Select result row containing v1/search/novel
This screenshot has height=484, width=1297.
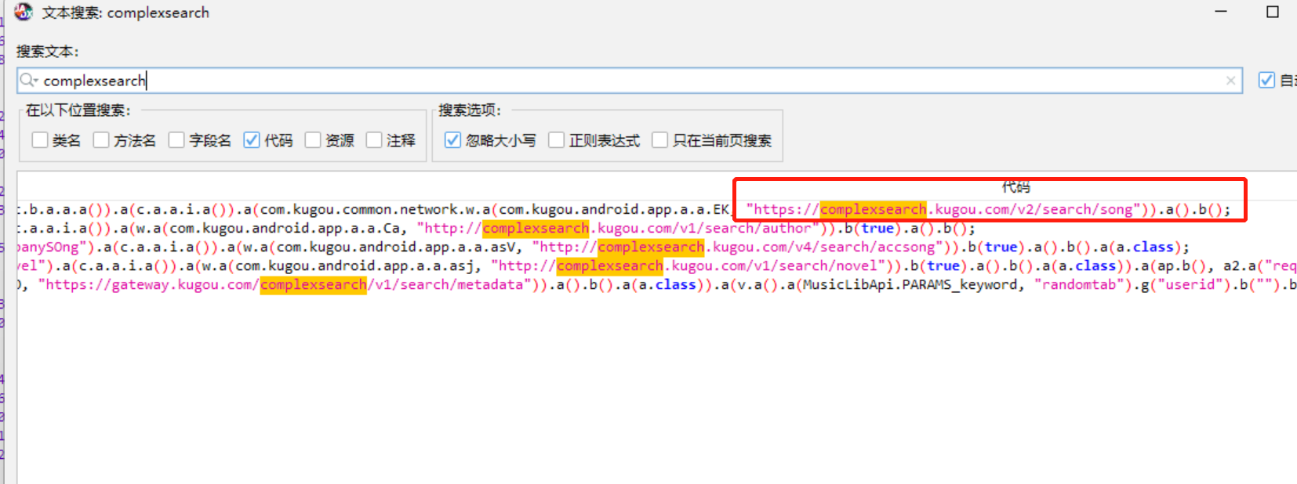coord(657,265)
